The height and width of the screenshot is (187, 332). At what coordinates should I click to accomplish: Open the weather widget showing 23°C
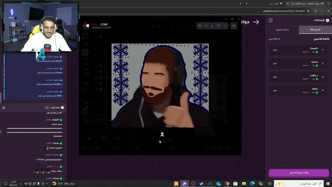tap(63, 184)
